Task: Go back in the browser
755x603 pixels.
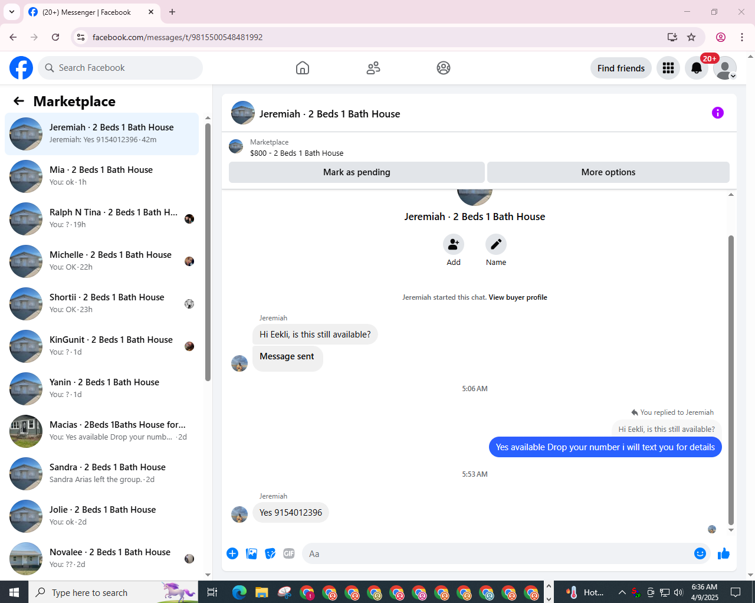Action: click(x=13, y=37)
